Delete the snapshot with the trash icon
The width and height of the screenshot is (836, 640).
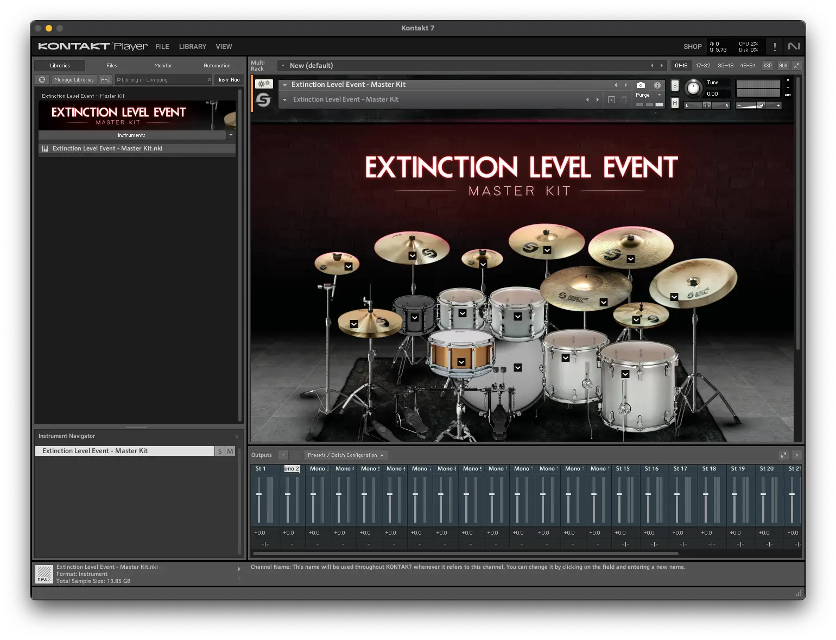(624, 100)
